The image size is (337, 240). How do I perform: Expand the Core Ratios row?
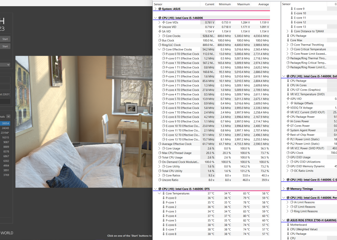tap(159, 175)
